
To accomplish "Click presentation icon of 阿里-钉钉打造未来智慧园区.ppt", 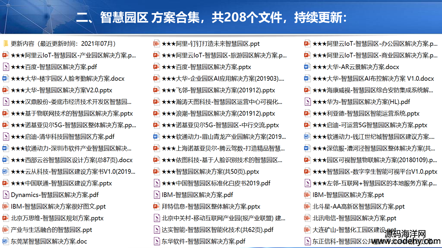I will click(x=156, y=44).
